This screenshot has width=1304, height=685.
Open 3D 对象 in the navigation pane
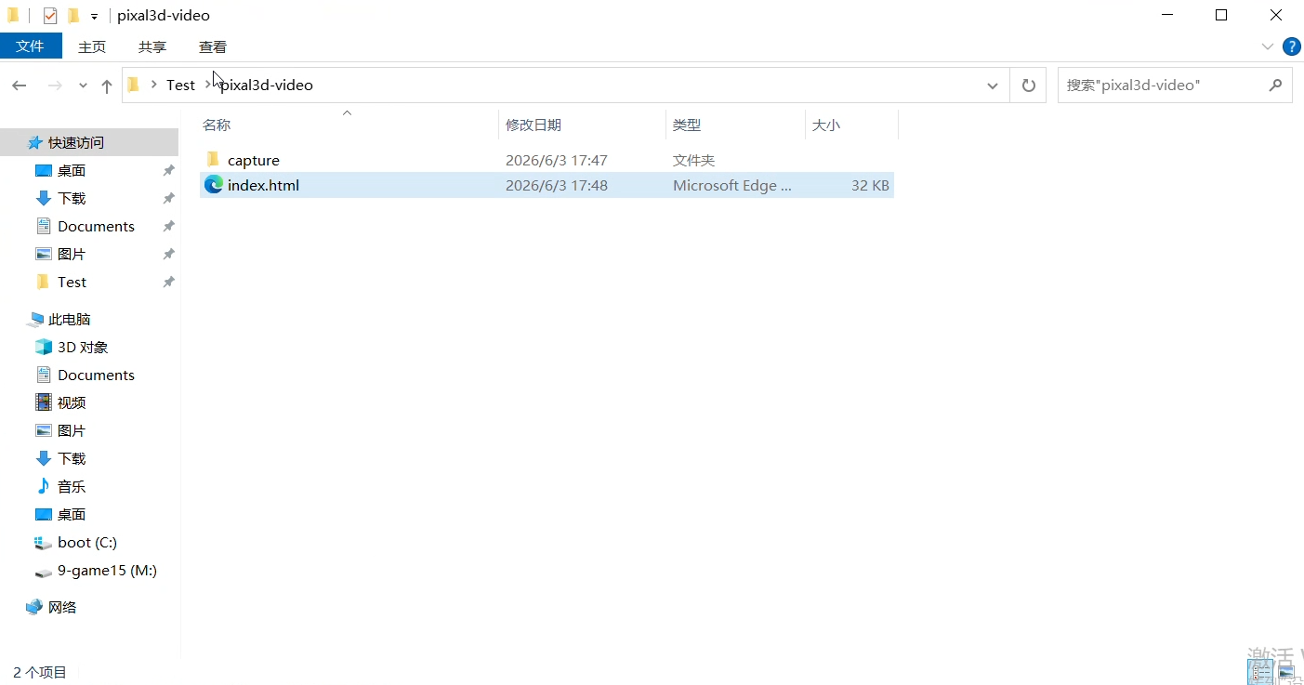[x=83, y=347]
